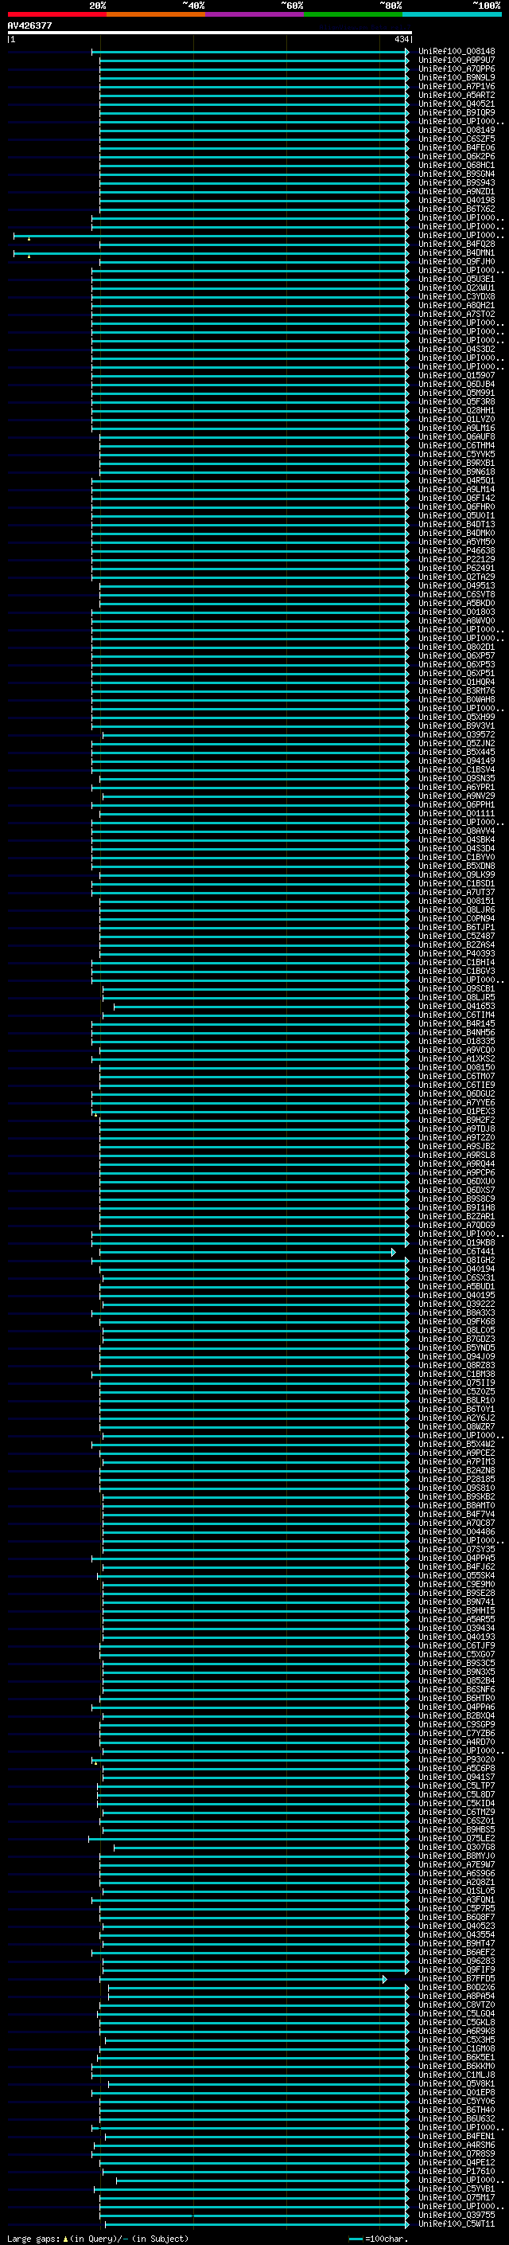Select hit UniRef100_Q40194

point(457,1269)
